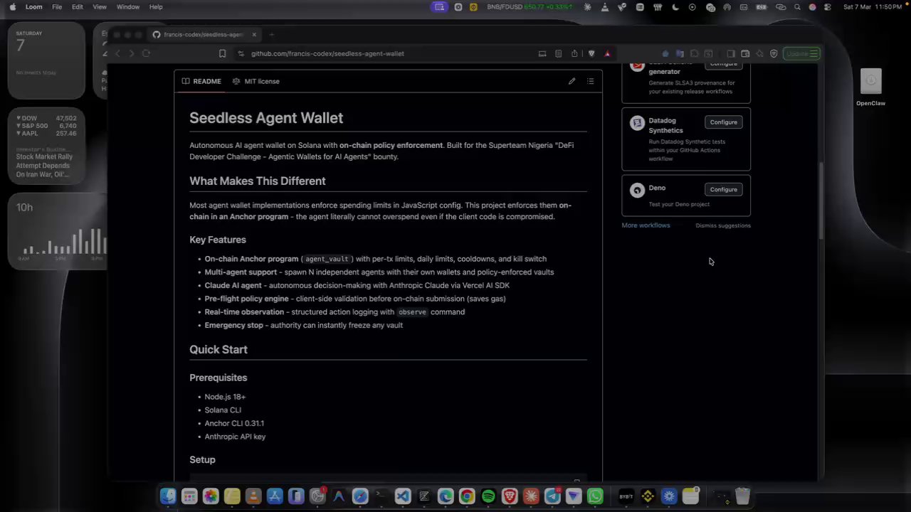Open System Settings from the dock
The width and height of the screenshot is (911, 512).
click(317, 496)
